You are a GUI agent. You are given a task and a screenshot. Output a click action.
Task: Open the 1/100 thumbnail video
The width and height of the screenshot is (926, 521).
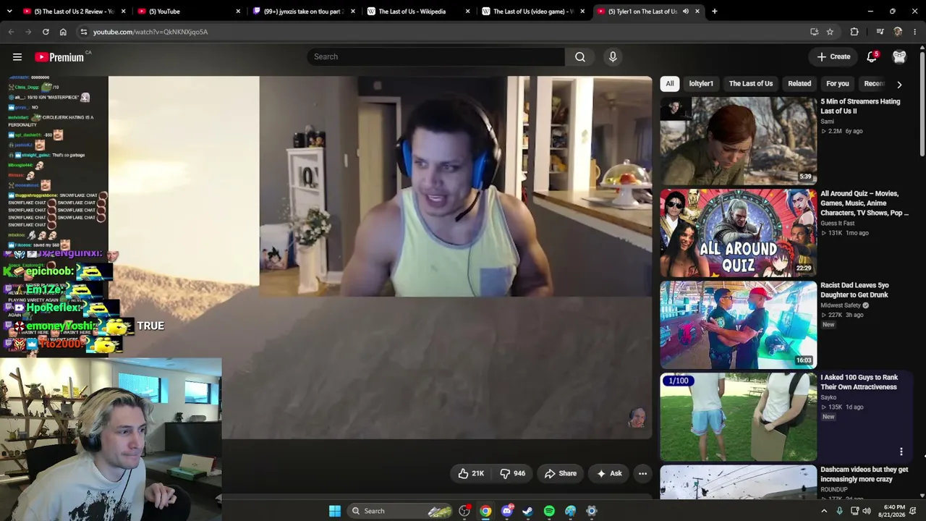click(738, 417)
